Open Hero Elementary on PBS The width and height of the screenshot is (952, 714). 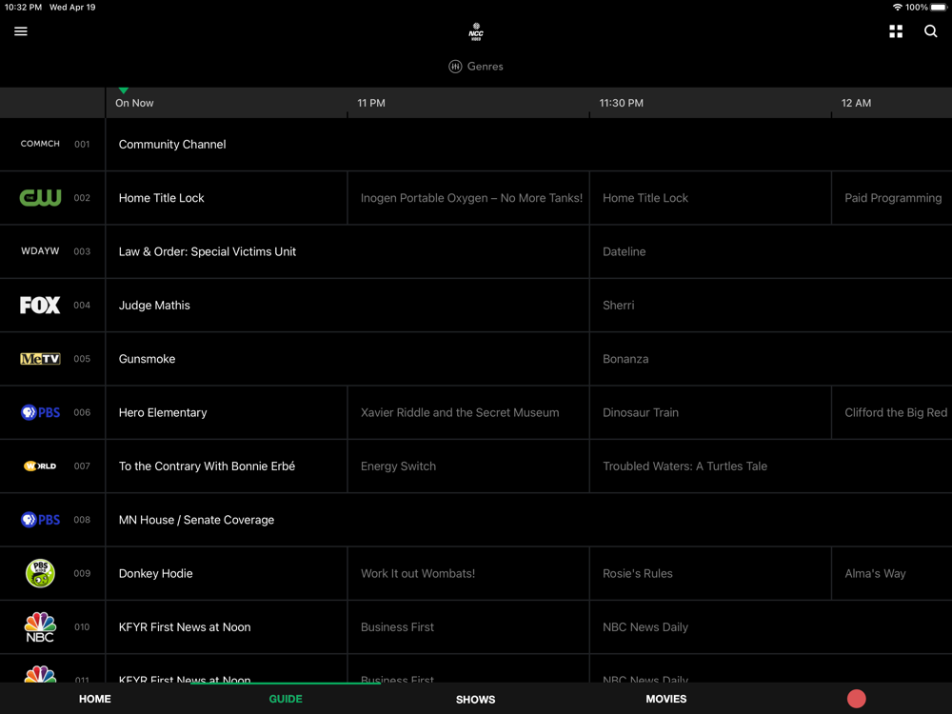pos(227,413)
